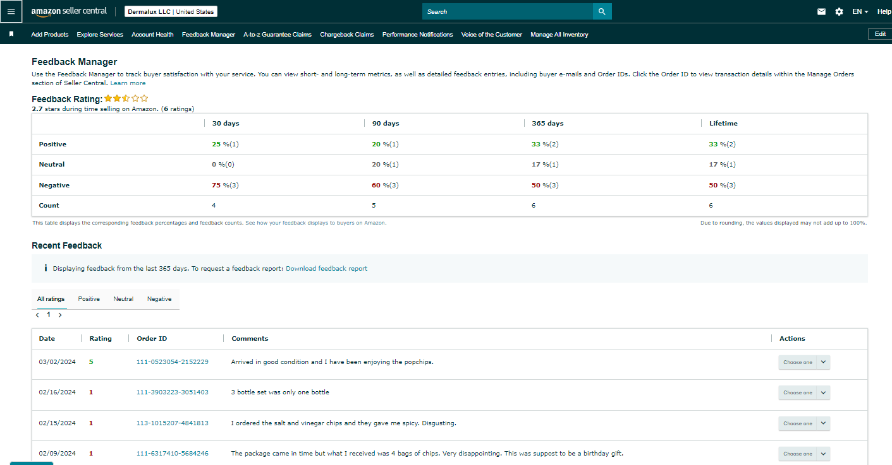Click the comment about enjoying the popchips
This screenshot has width=892, height=465.
333,362
